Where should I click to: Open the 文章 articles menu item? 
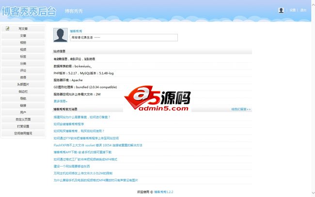click(23, 36)
